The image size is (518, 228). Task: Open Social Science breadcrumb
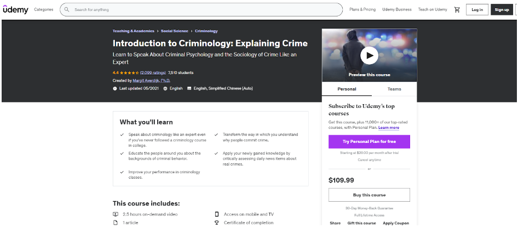point(175,31)
